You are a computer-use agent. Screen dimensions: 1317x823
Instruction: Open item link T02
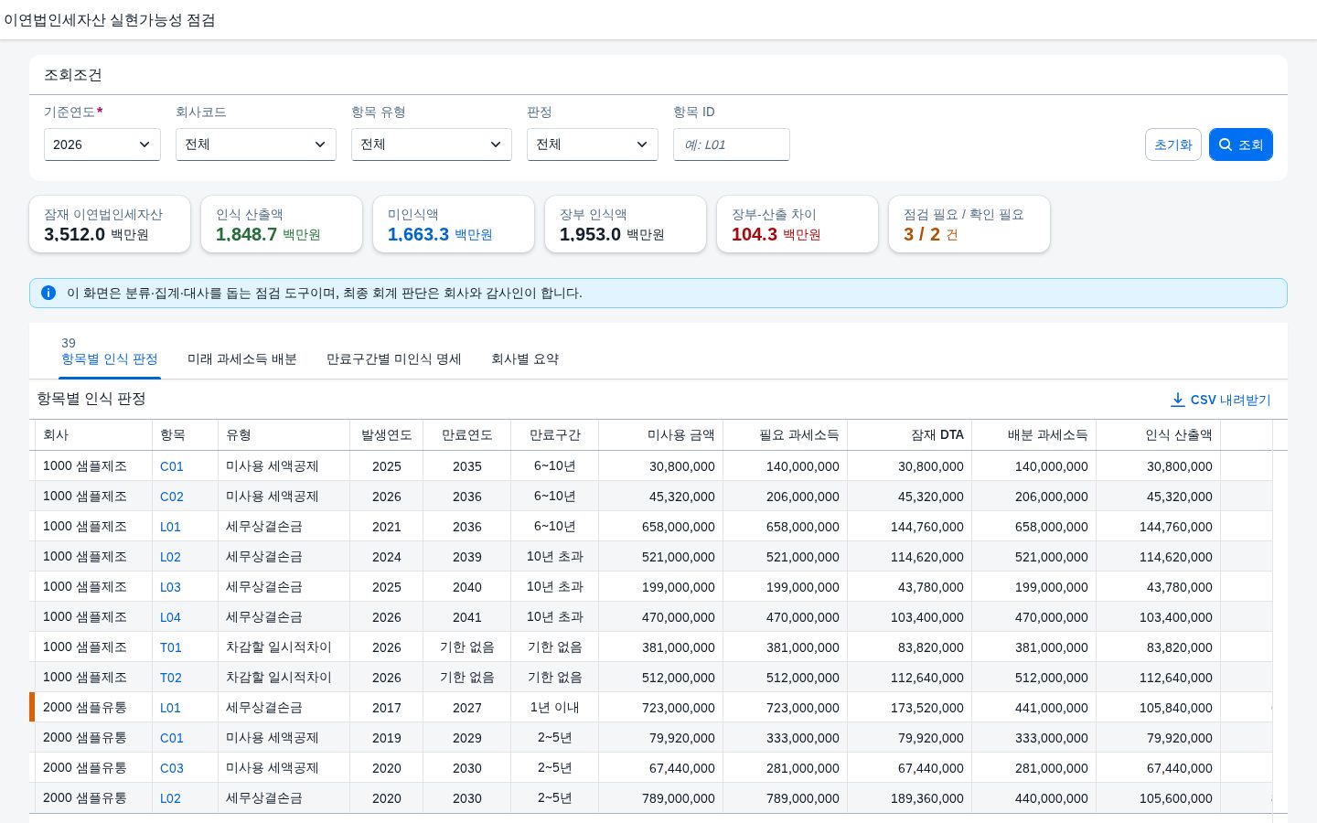(x=171, y=678)
